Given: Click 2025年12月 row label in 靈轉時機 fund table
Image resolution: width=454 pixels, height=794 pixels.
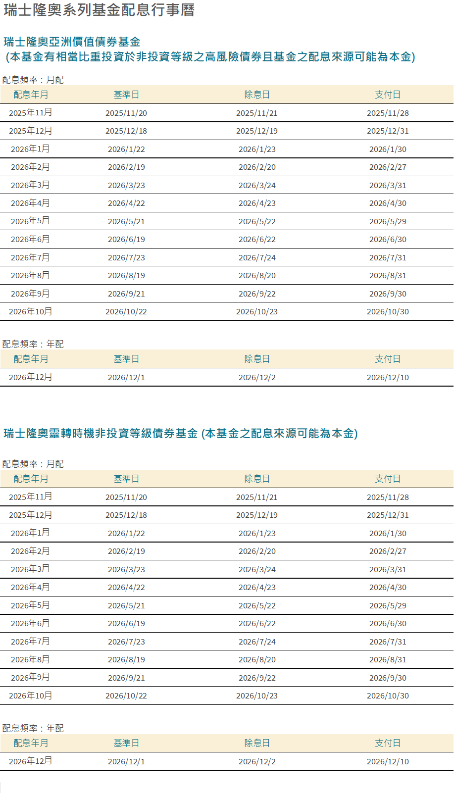Looking at the screenshot, I should coord(30,515).
